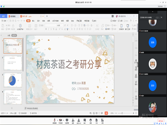167x125 pixels.
Task: Toggle Bold formatting in ribbon
Action: 46,29
